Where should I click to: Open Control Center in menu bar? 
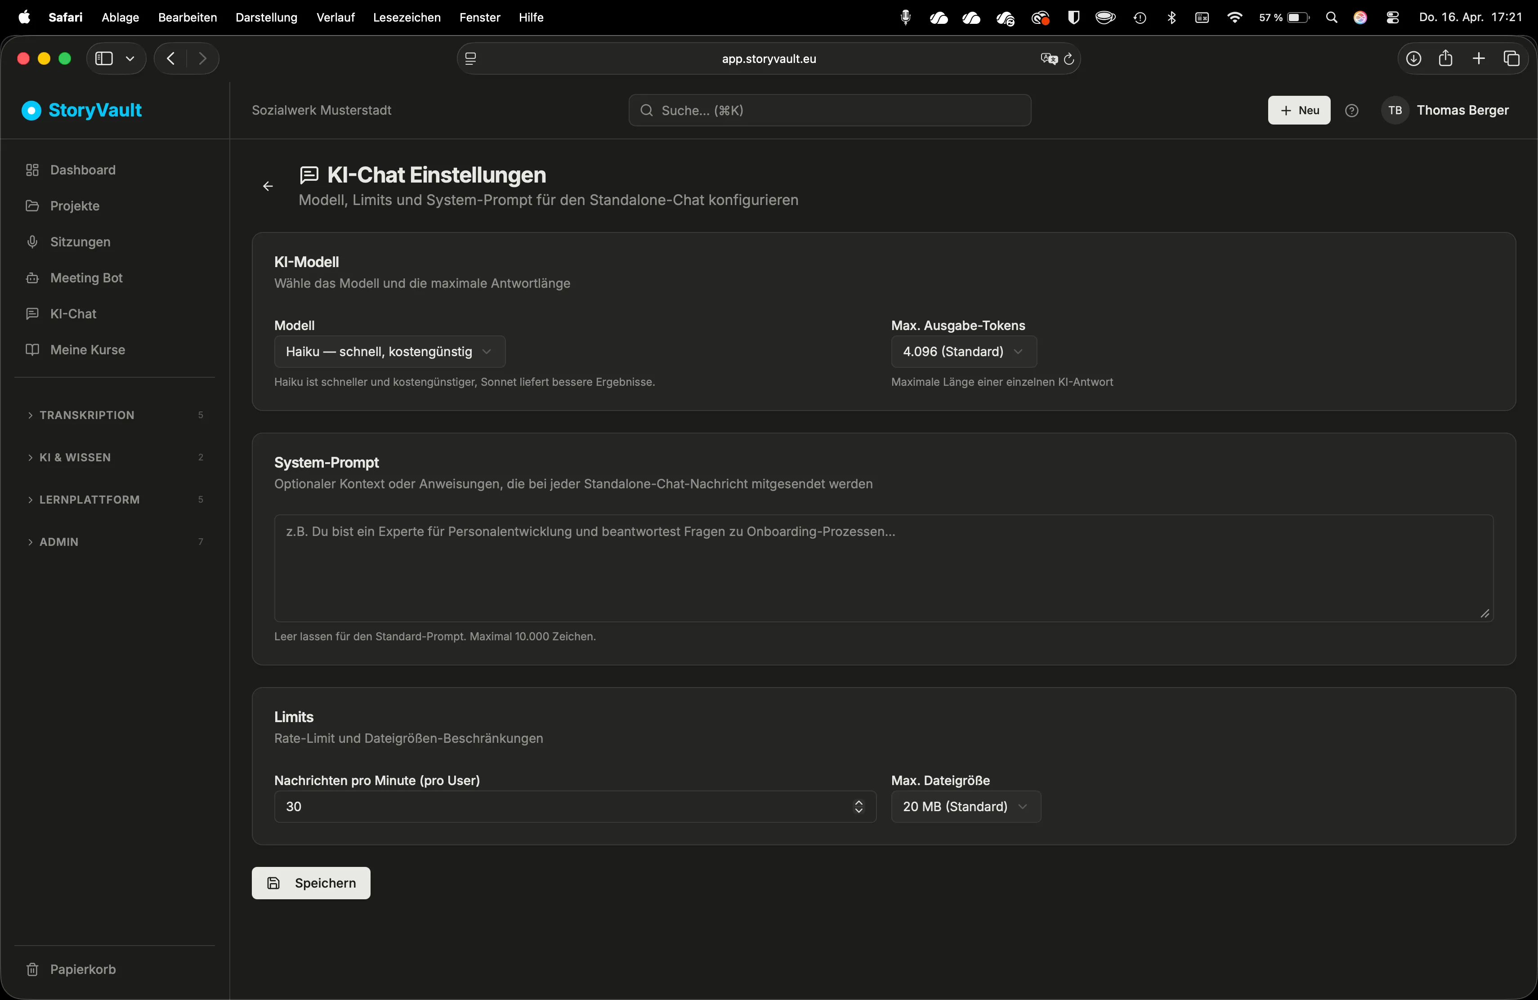point(1393,18)
